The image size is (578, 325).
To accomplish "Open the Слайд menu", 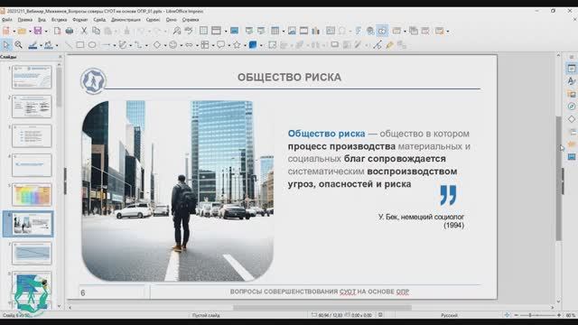I will (x=99, y=20).
